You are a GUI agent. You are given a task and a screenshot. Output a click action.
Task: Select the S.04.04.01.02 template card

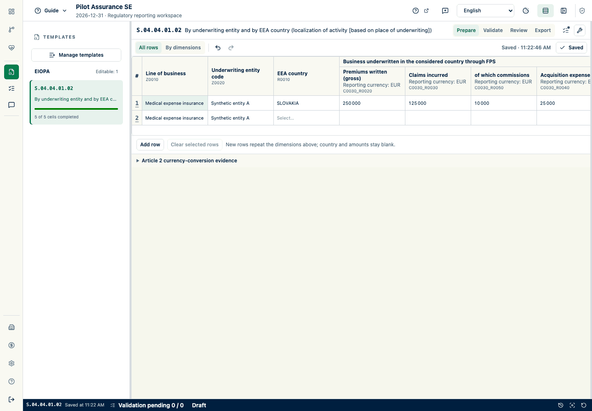coord(76,102)
